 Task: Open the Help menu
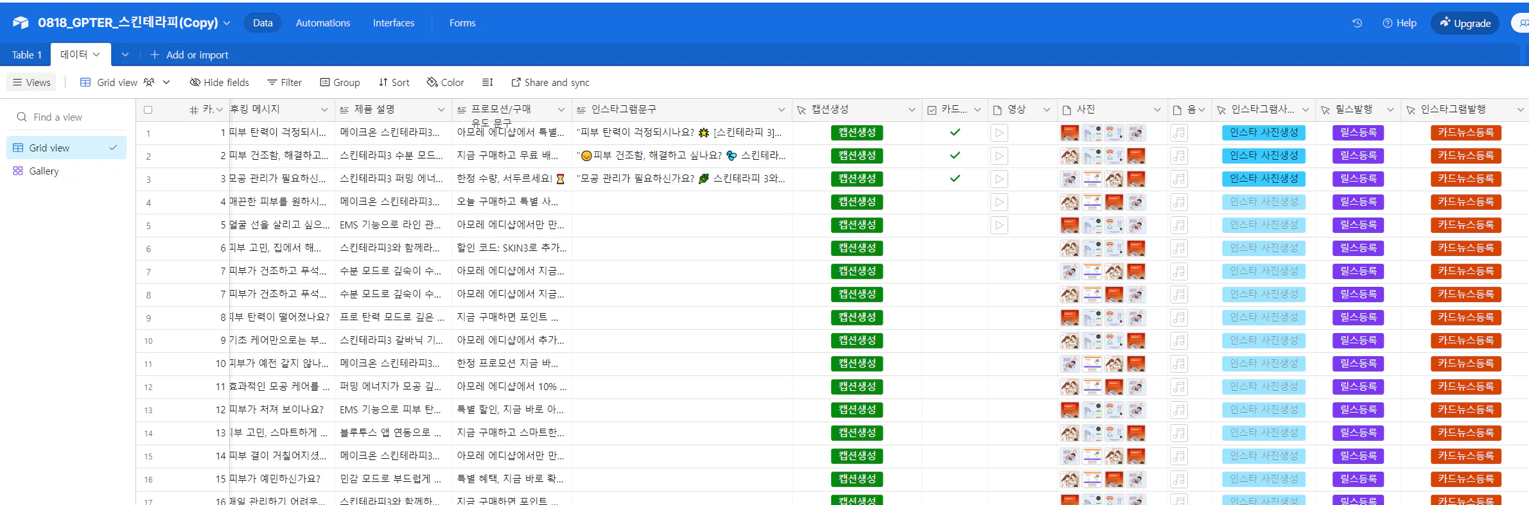point(1399,23)
